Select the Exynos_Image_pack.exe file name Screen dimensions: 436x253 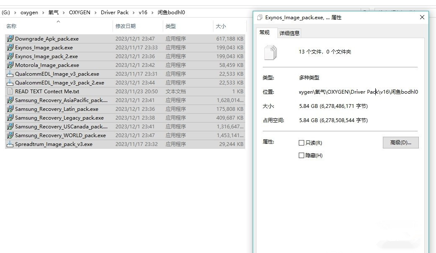pyautogui.click(x=44, y=48)
